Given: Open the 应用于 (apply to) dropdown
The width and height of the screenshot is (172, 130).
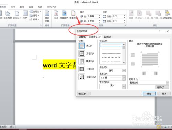Looking at the screenshot, I should [x=149, y=83].
